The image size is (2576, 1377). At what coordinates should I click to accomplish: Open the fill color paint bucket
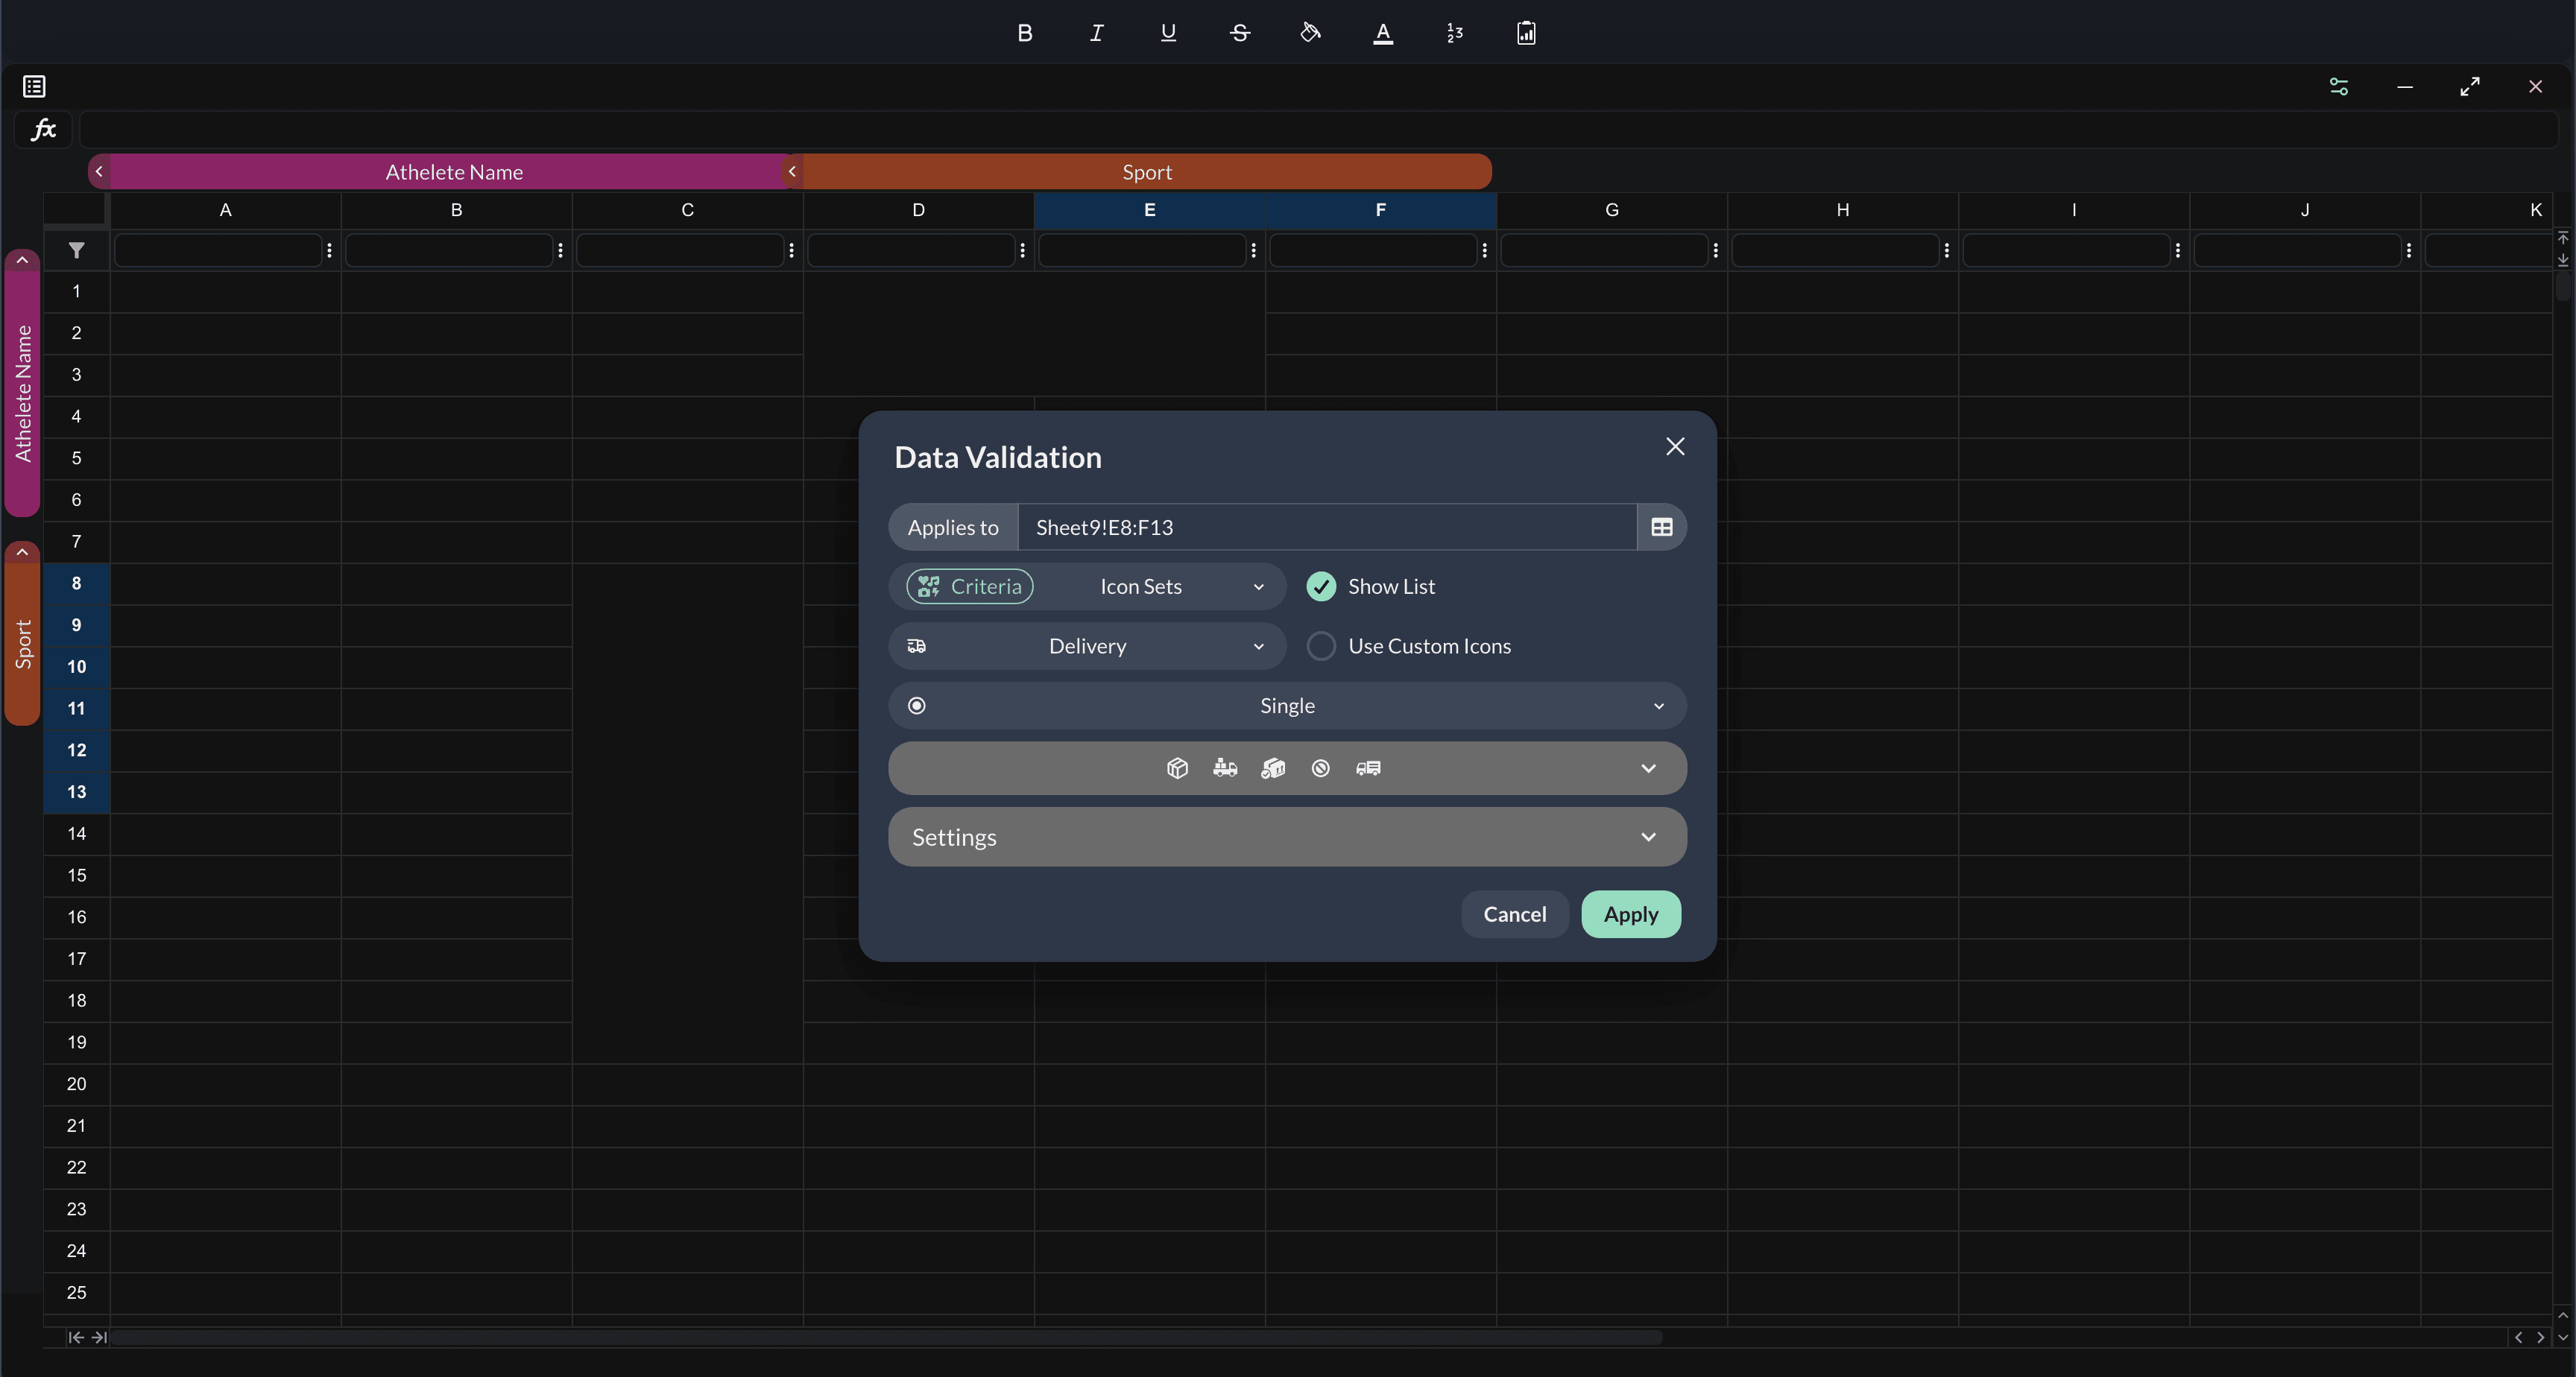coord(1311,33)
